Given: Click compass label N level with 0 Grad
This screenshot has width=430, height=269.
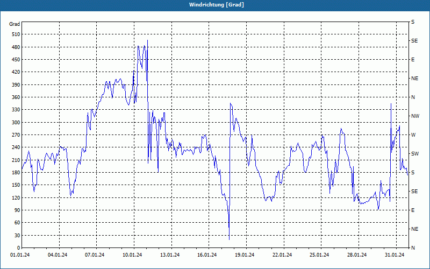Looking at the screenshot, I should click(x=413, y=248).
